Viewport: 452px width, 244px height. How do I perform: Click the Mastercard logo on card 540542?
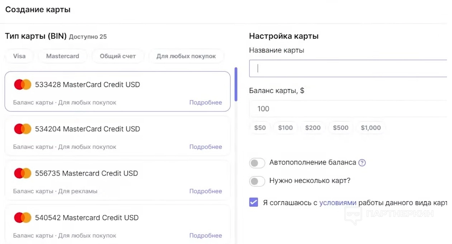point(23,218)
